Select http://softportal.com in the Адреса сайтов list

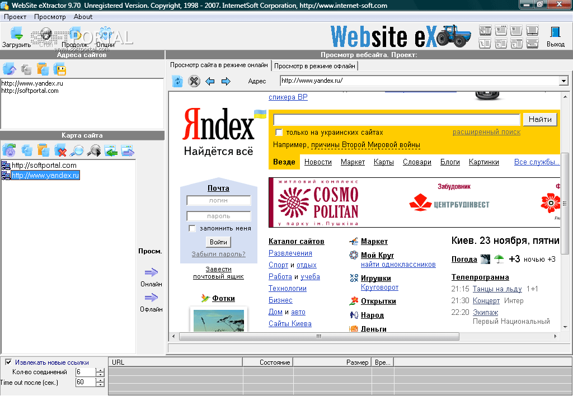point(30,91)
